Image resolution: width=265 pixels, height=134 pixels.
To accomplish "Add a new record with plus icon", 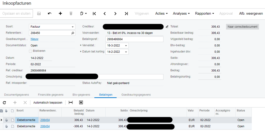I will click(60, 14).
